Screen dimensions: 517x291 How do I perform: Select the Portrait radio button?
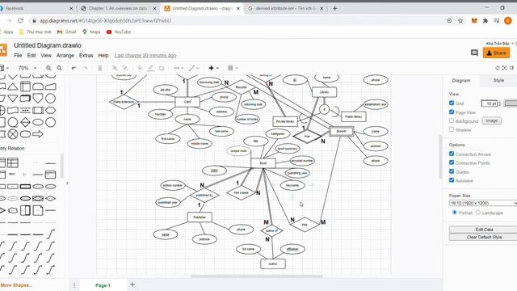click(454, 212)
